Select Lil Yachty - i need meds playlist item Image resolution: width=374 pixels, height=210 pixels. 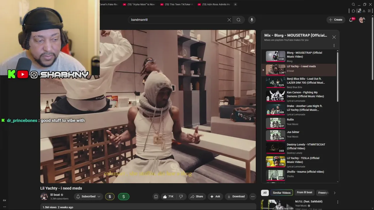point(299,70)
